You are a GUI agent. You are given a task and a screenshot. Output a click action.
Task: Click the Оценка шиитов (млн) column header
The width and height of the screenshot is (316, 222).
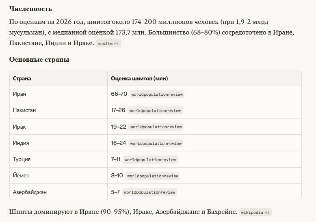[139, 78]
